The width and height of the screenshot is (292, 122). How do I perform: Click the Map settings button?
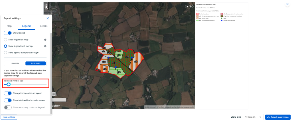coord(9,117)
